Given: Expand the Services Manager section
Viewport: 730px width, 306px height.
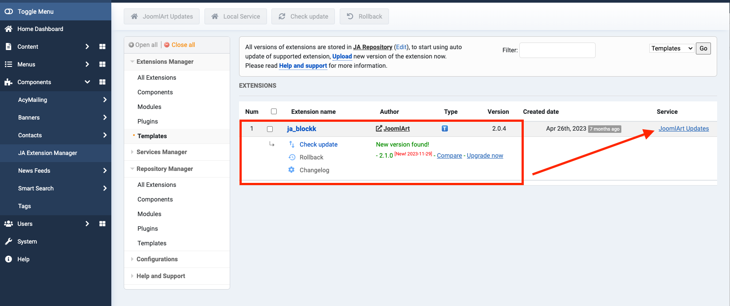Looking at the screenshot, I should click(161, 152).
